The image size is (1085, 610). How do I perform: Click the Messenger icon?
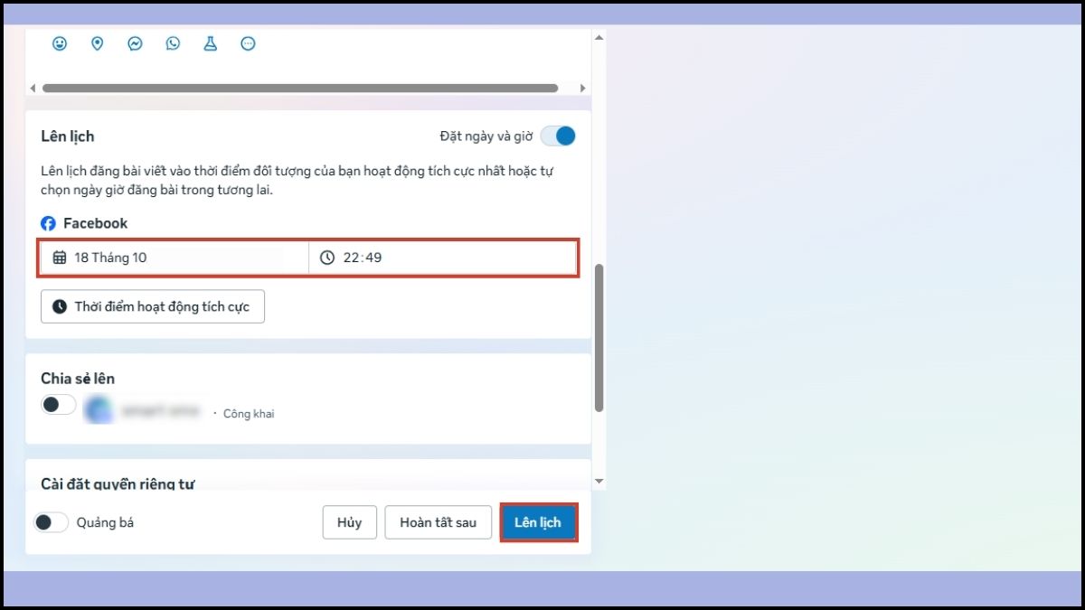point(135,43)
